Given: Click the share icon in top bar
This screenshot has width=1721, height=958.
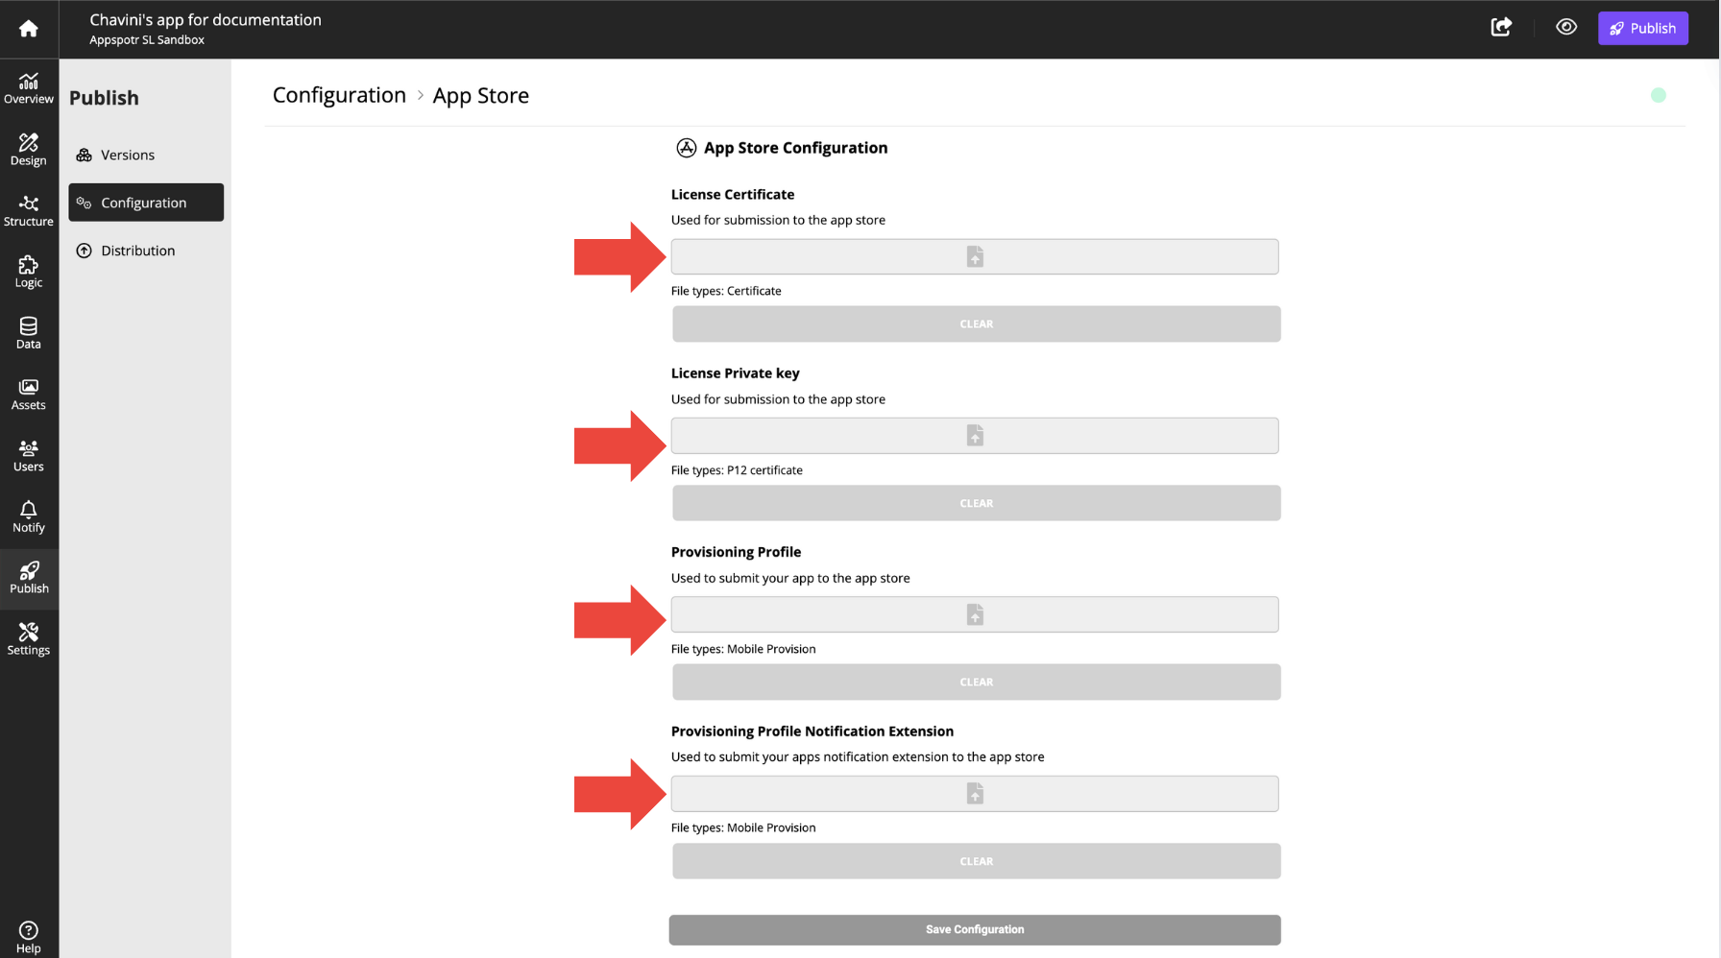Looking at the screenshot, I should [1501, 28].
